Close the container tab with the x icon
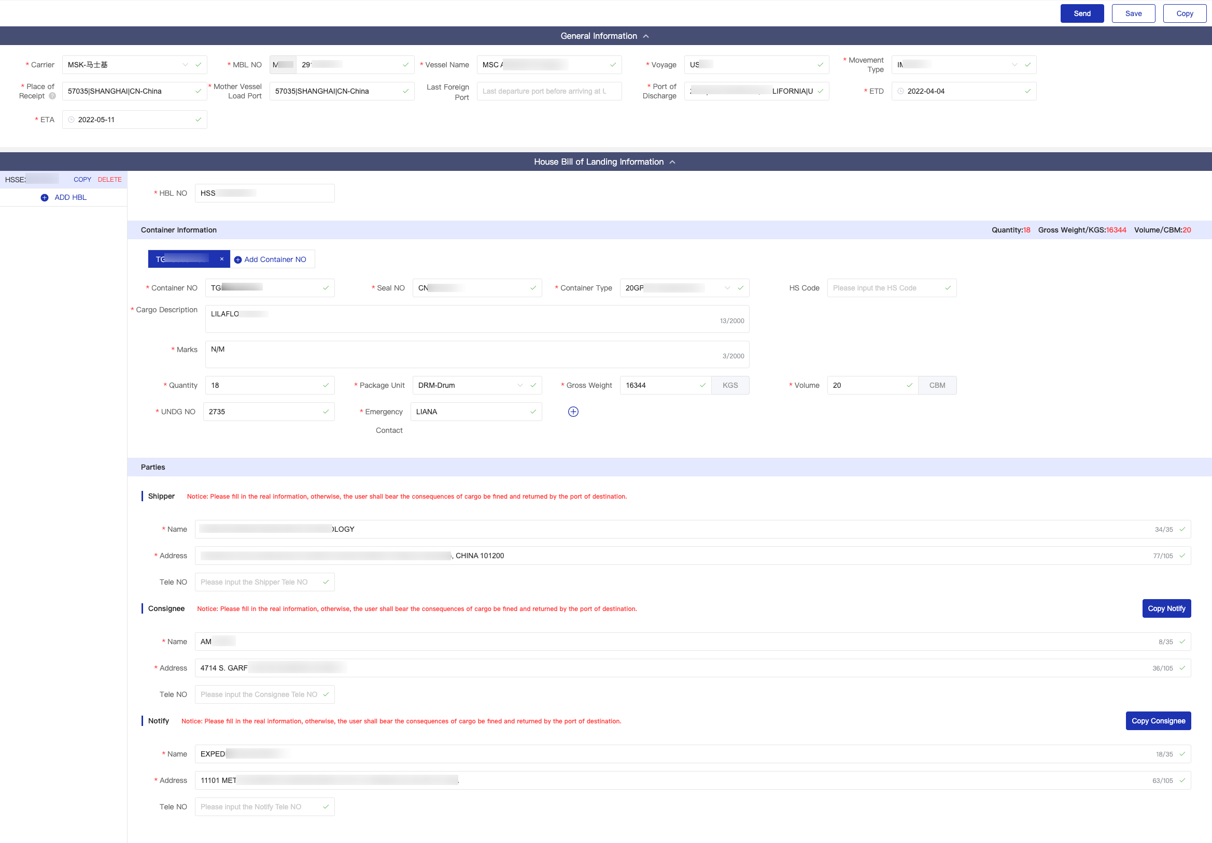Viewport: 1212px width, 843px height. 222,259
